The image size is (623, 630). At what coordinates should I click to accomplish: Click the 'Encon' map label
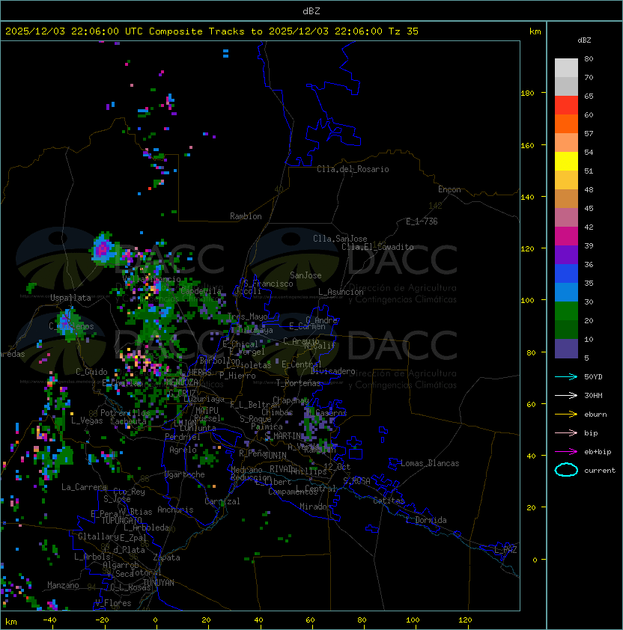(x=449, y=189)
